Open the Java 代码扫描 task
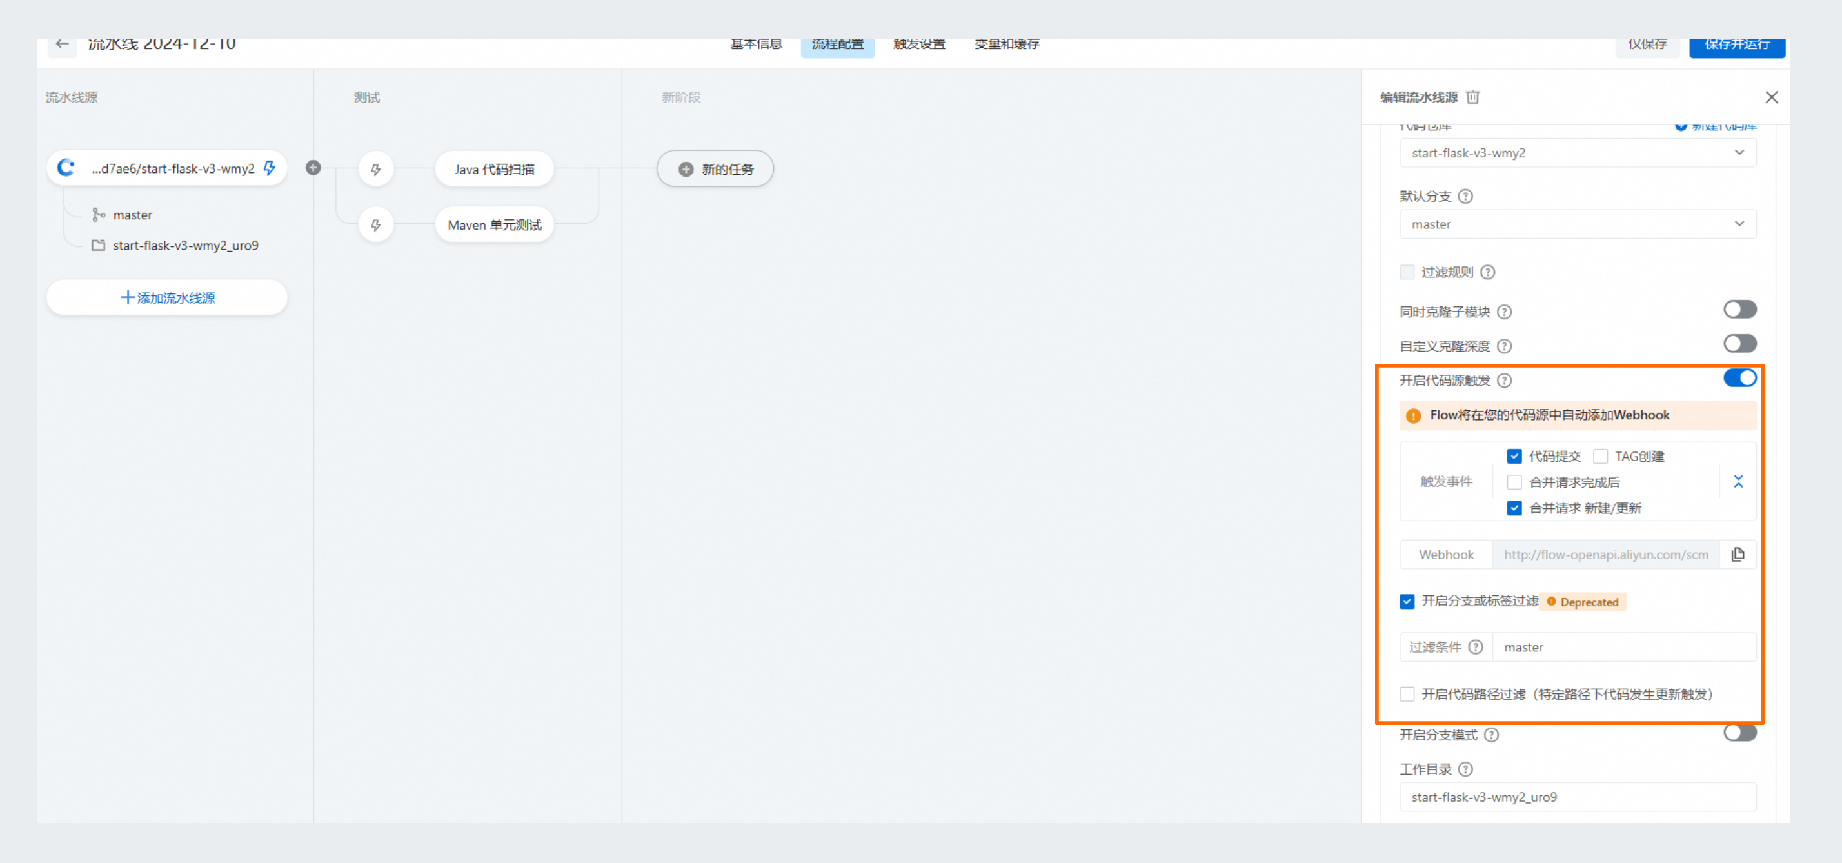Screen dimensions: 1842x863 (x=494, y=170)
